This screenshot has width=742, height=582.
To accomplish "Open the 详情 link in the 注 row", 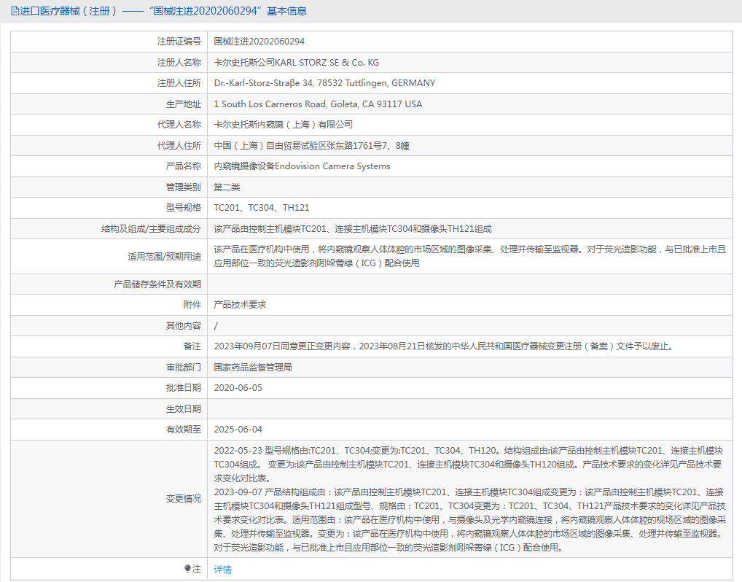I will point(223,569).
